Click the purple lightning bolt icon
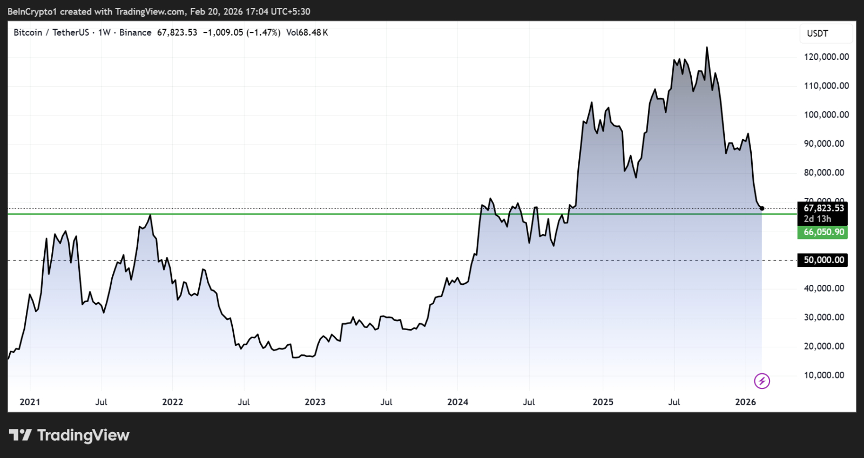 pyautogui.click(x=762, y=381)
